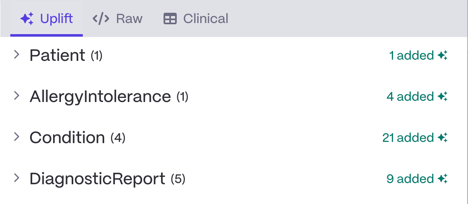The height and width of the screenshot is (204, 468).
Task: Select the Condition resource heading
Action: point(67,137)
